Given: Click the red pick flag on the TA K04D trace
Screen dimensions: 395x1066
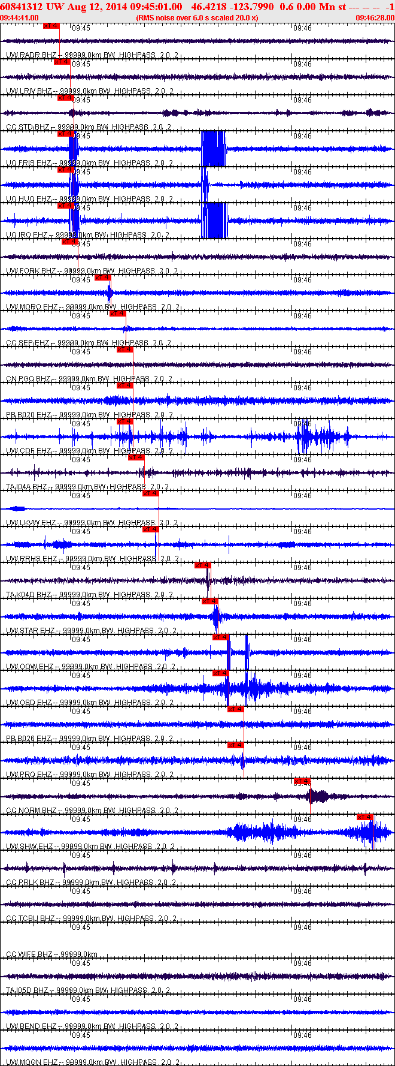Looking at the screenshot, I should [x=203, y=565].
